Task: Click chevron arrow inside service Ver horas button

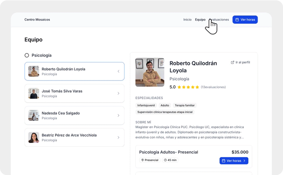Action: point(244,161)
